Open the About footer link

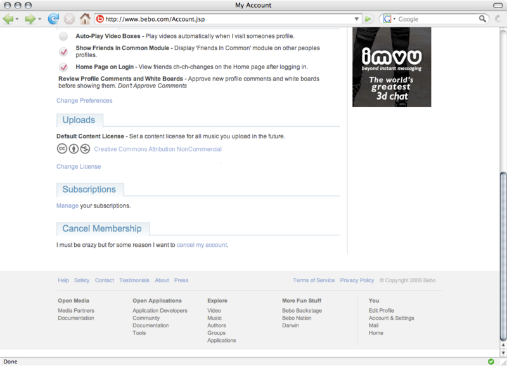[x=162, y=280]
